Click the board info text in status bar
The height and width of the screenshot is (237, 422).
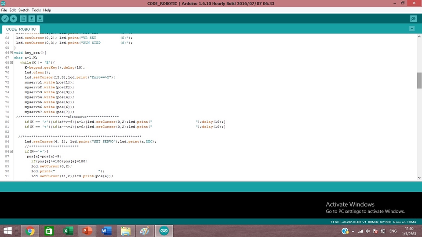[373, 222]
